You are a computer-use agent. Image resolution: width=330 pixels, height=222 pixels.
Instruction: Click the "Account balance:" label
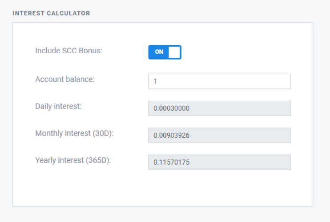(65, 79)
